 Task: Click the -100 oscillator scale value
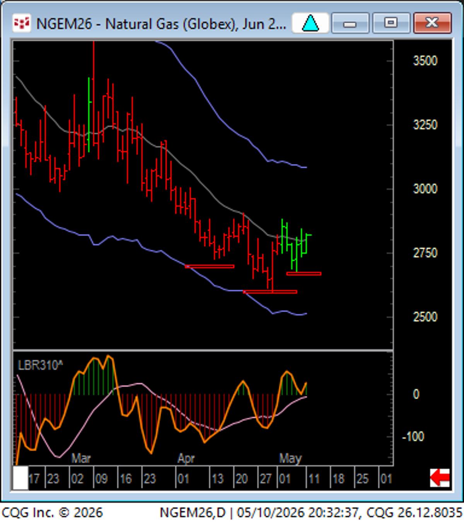413,437
